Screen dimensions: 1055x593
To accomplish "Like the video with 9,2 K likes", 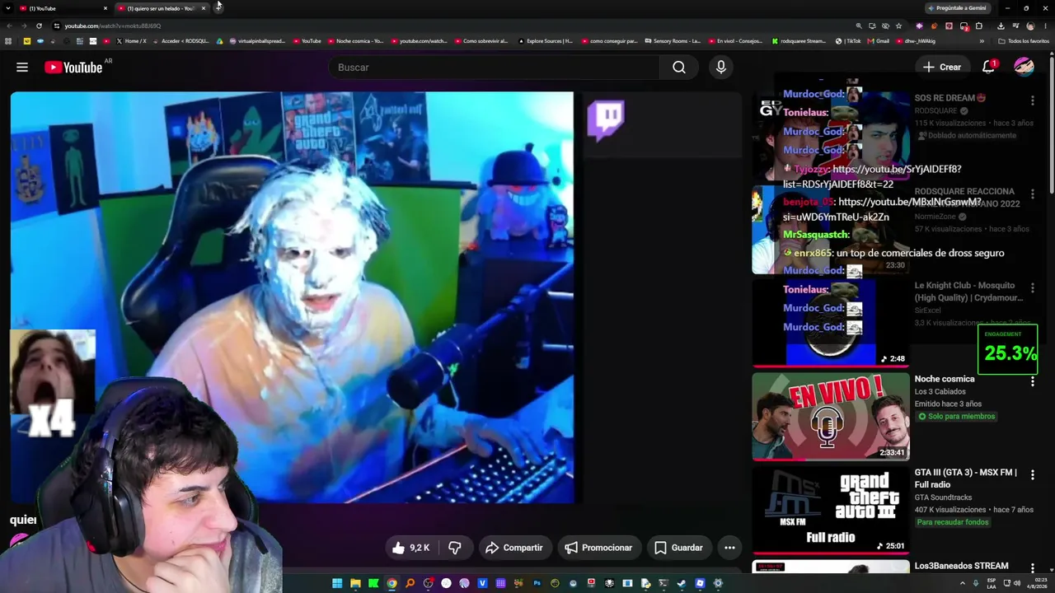I will (410, 548).
